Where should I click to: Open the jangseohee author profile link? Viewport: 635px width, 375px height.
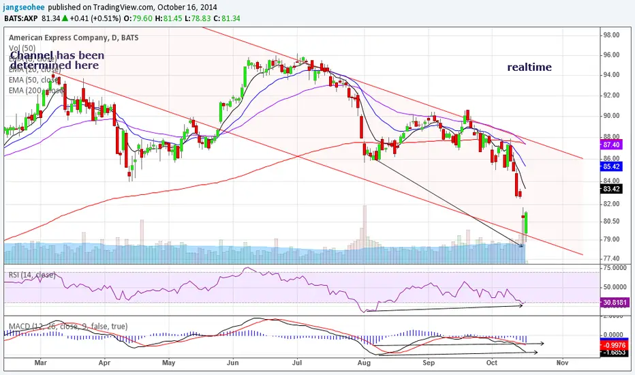click(24, 7)
